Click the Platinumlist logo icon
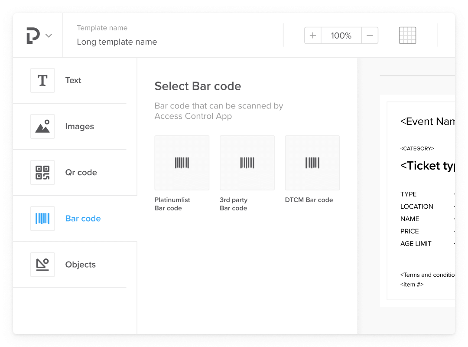Image resolution: width=468 pixels, height=347 pixels. click(33, 36)
